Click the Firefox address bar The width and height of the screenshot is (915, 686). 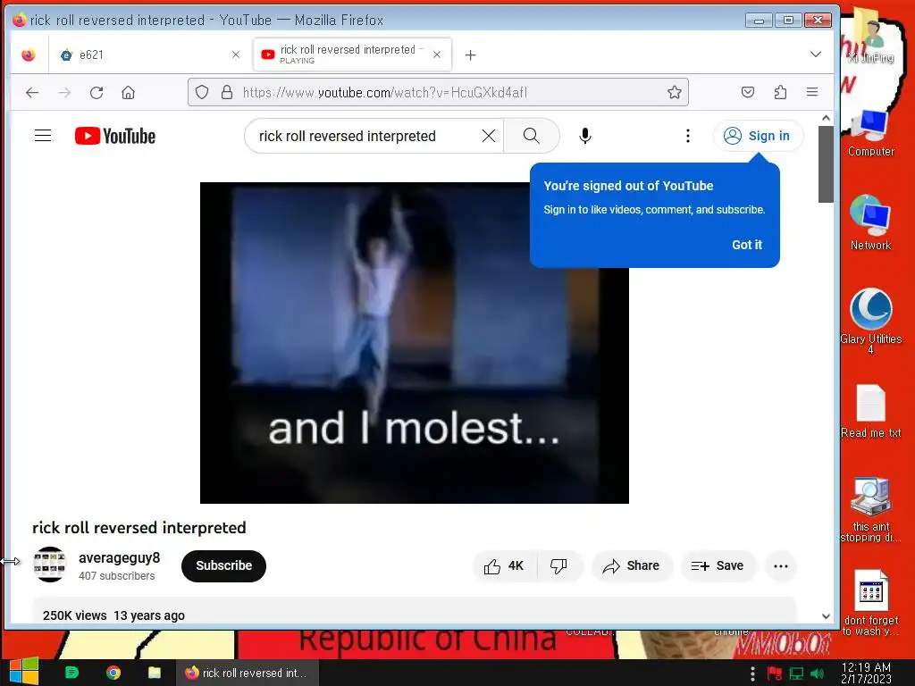point(438,92)
